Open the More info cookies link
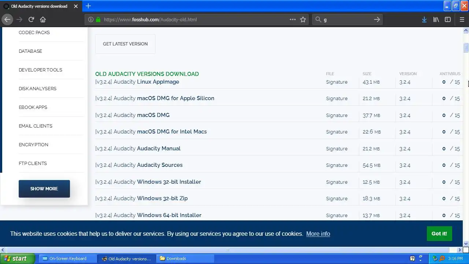This screenshot has width=469, height=264. 318,234
